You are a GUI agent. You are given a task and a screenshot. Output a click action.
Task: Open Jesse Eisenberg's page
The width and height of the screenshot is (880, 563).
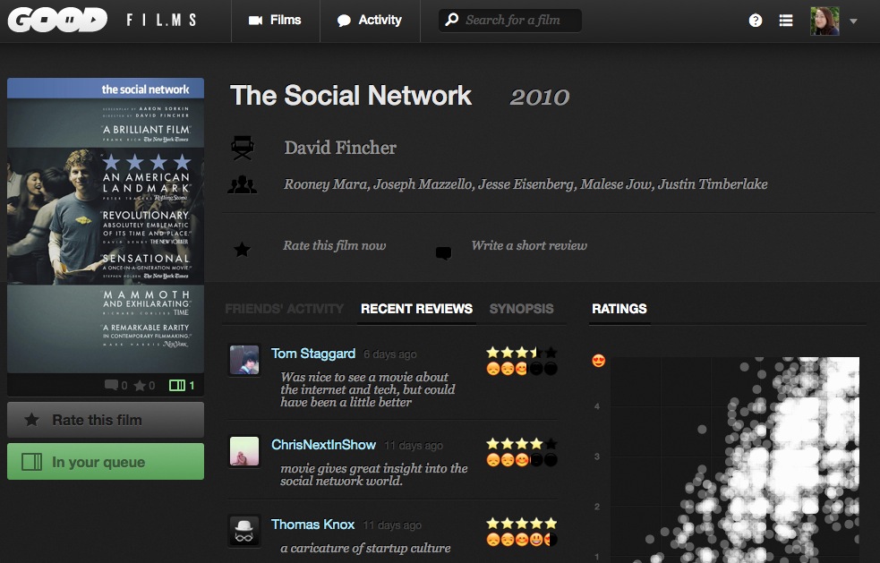(x=526, y=184)
